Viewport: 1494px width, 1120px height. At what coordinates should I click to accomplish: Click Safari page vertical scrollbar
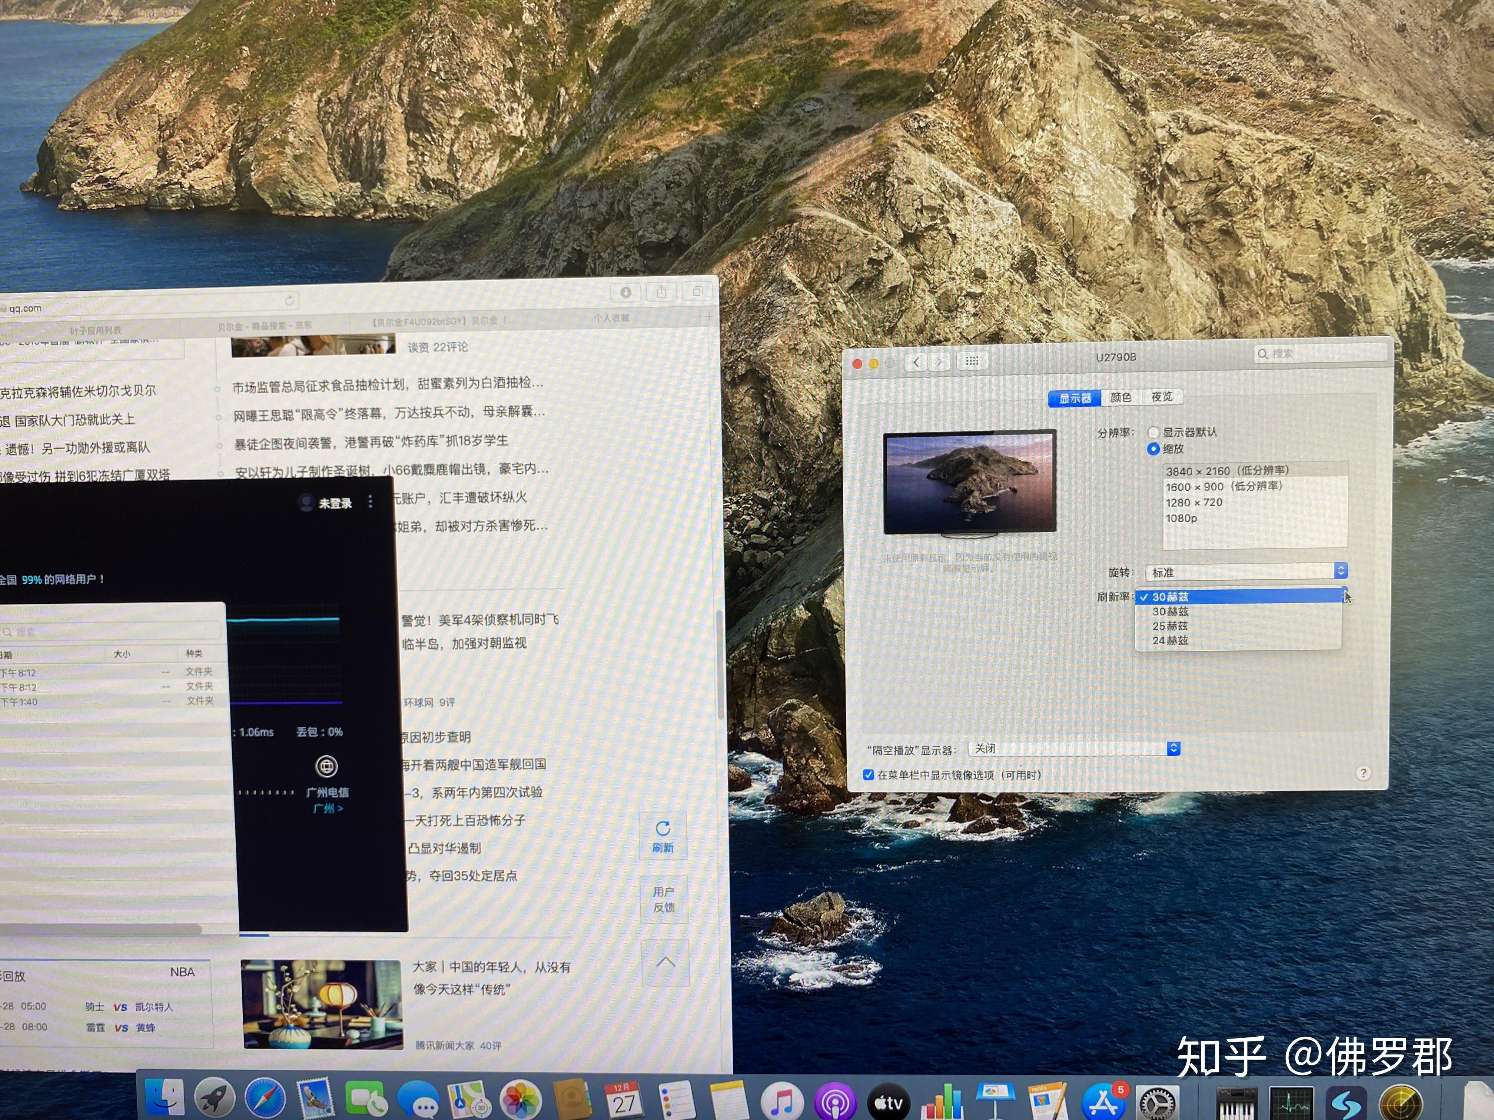(720, 665)
